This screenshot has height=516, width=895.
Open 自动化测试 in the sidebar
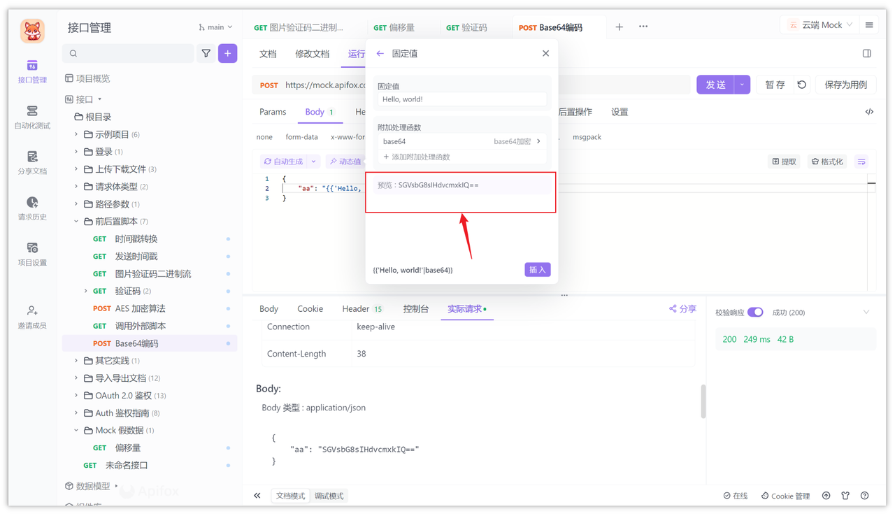click(x=32, y=117)
